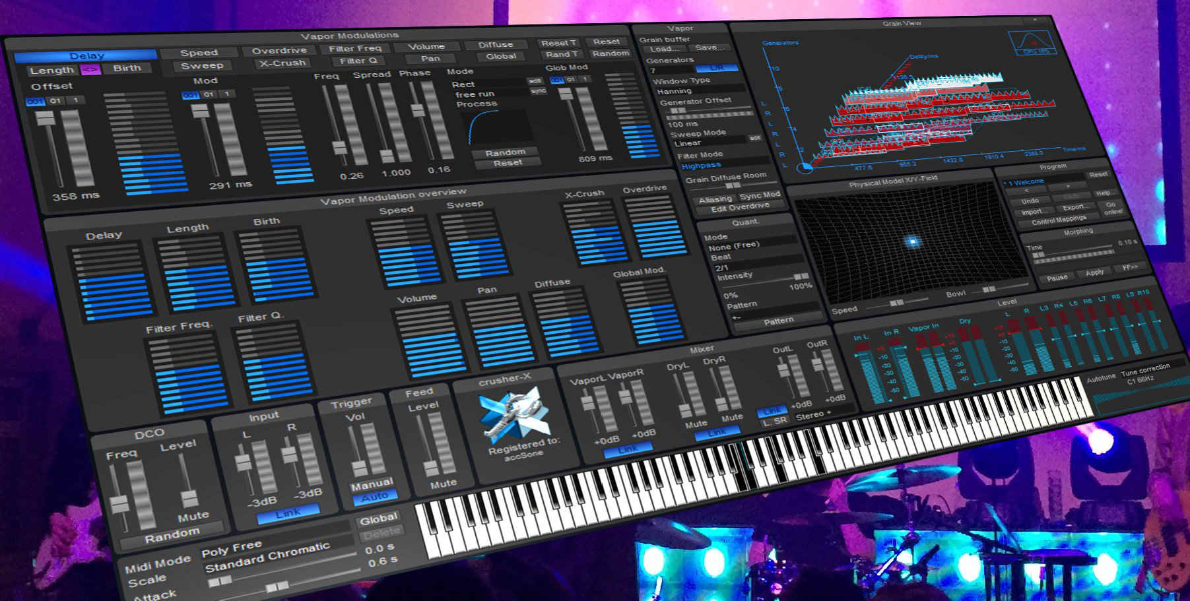The image size is (1190, 601).
Task: Click the small edit button beside Sweep Mode Linear
Action: 754,138
